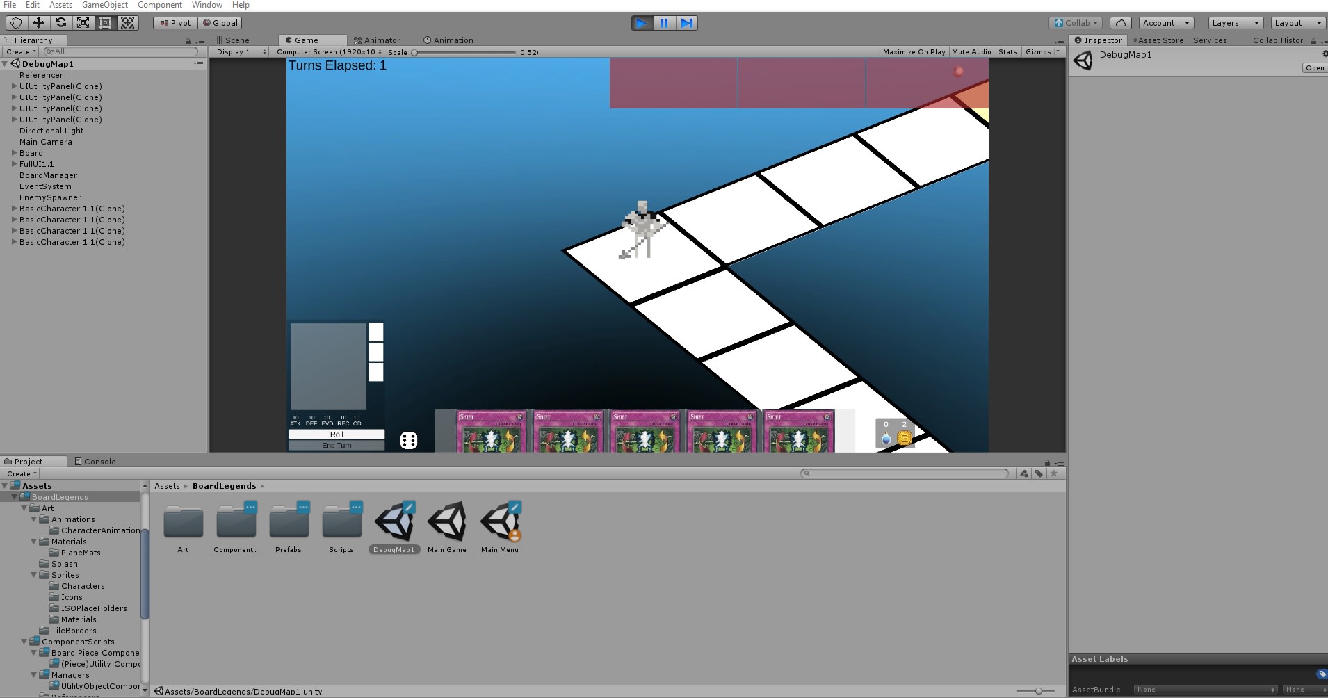Screen dimensions: 1328x698
Task: Select the Move tool
Action: pos(38,23)
